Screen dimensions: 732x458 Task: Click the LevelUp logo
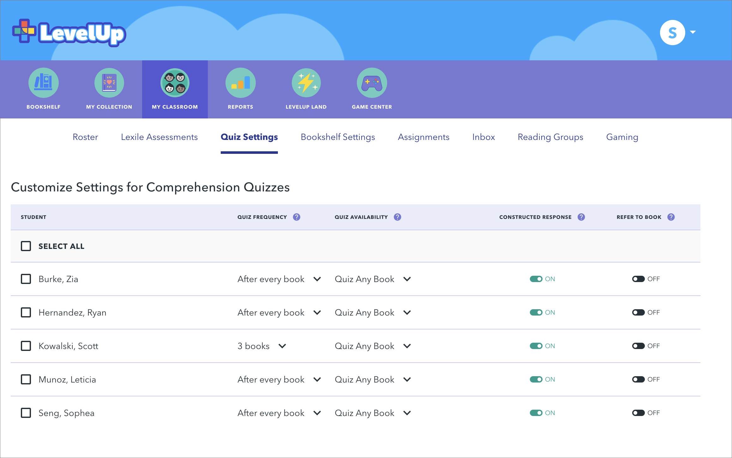coord(69,33)
